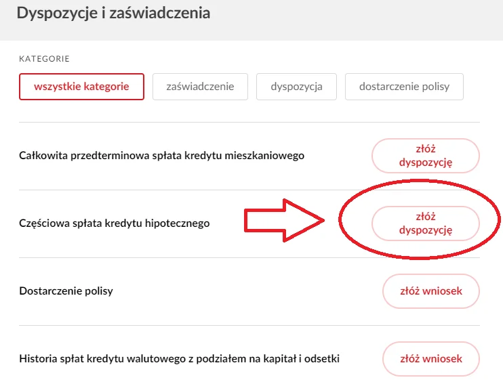Click the 'Dostarczenie polisy' row title
503x384 pixels.
66,291
